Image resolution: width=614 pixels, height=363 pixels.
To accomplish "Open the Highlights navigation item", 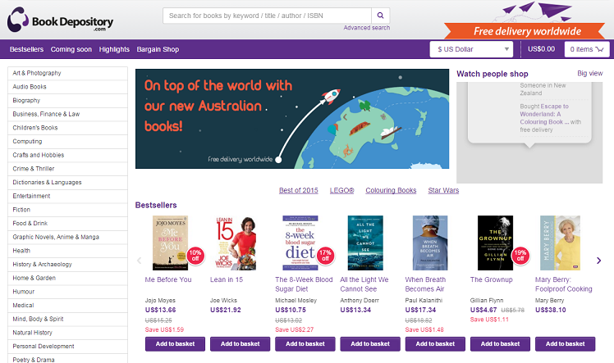I will [x=114, y=49].
